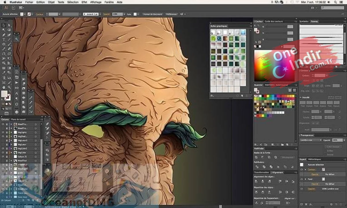
Task: Expand the VegColor layer
Action: coord(11,152)
